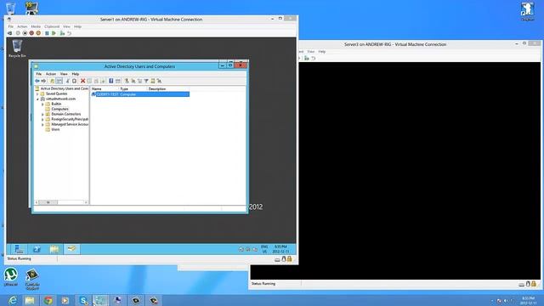
Task: Open the Media menu in Server1 VM window
Action: [x=36, y=26]
